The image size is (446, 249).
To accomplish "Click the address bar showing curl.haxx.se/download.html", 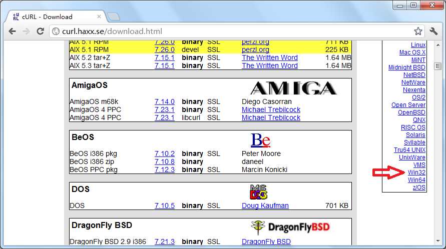I will [x=237, y=31].
